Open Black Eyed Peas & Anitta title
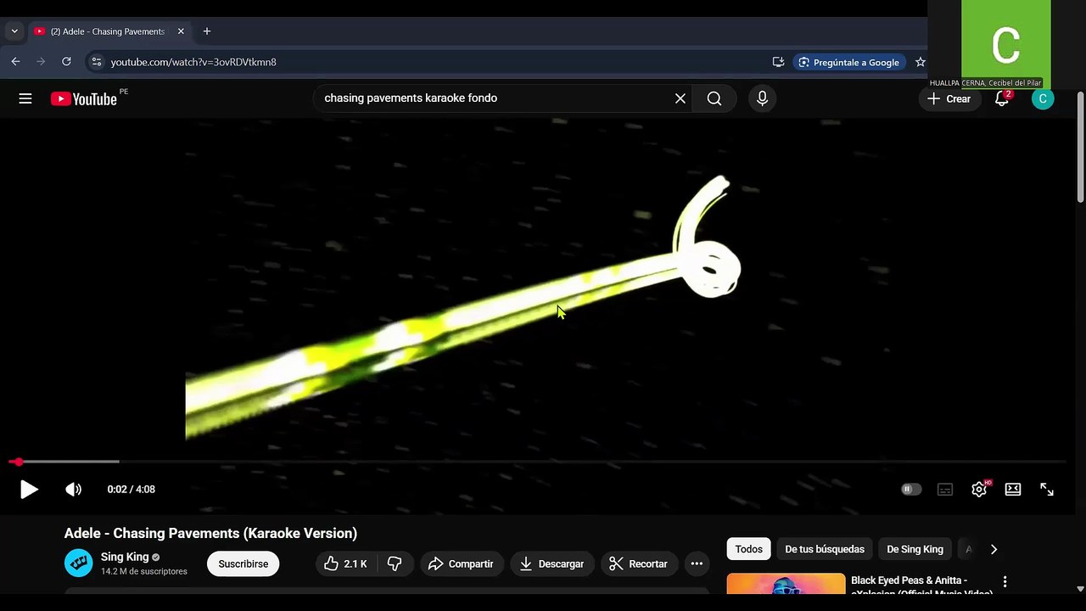 [921, 586]
